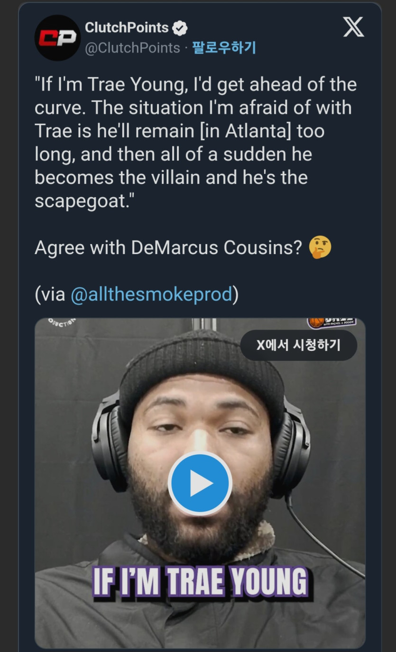The width and height of the screenshot is (396, 652).
Task: Click the podcast logo in video's top-right corner
Action: pyautogui.click(x=331, y=323)
